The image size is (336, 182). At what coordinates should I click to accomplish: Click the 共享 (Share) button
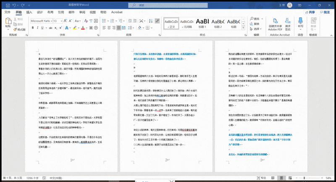[309, 13]
